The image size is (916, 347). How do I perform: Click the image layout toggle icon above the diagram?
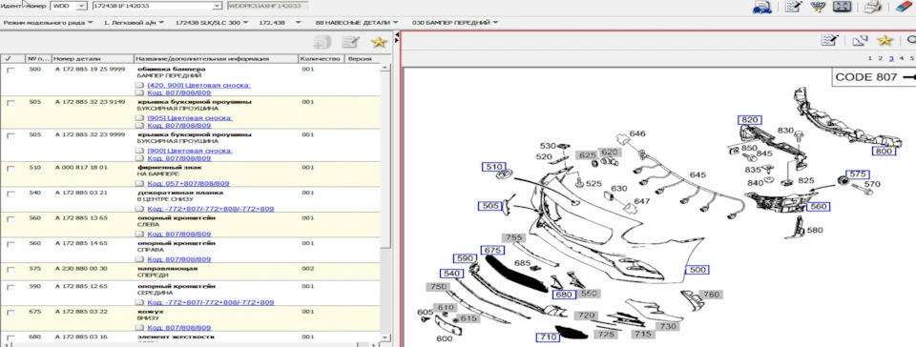(860, 40)
